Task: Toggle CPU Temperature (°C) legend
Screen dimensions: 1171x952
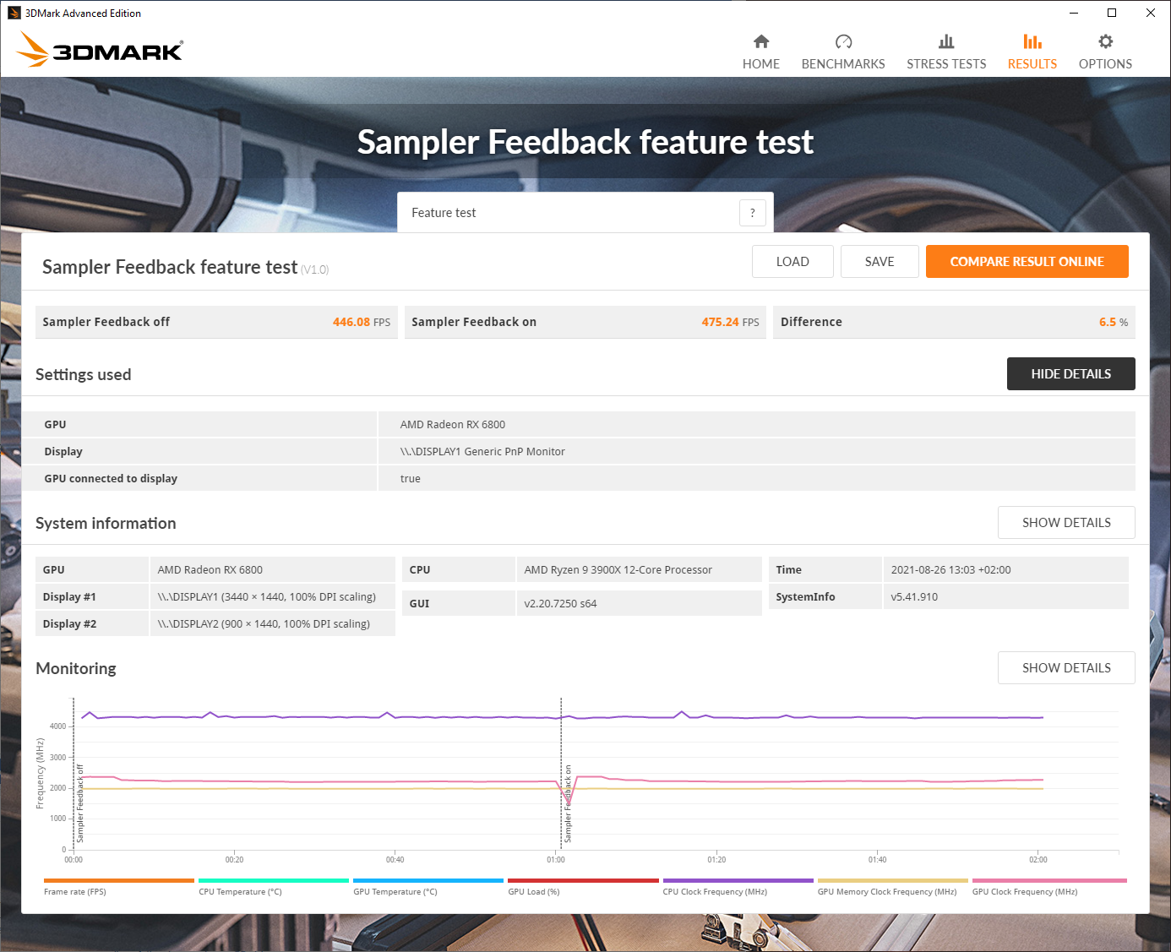Action: pyautogui.click(x=273, y=887)
